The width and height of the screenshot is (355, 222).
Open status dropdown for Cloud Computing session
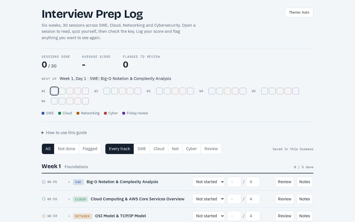click(x=209, y=199)
